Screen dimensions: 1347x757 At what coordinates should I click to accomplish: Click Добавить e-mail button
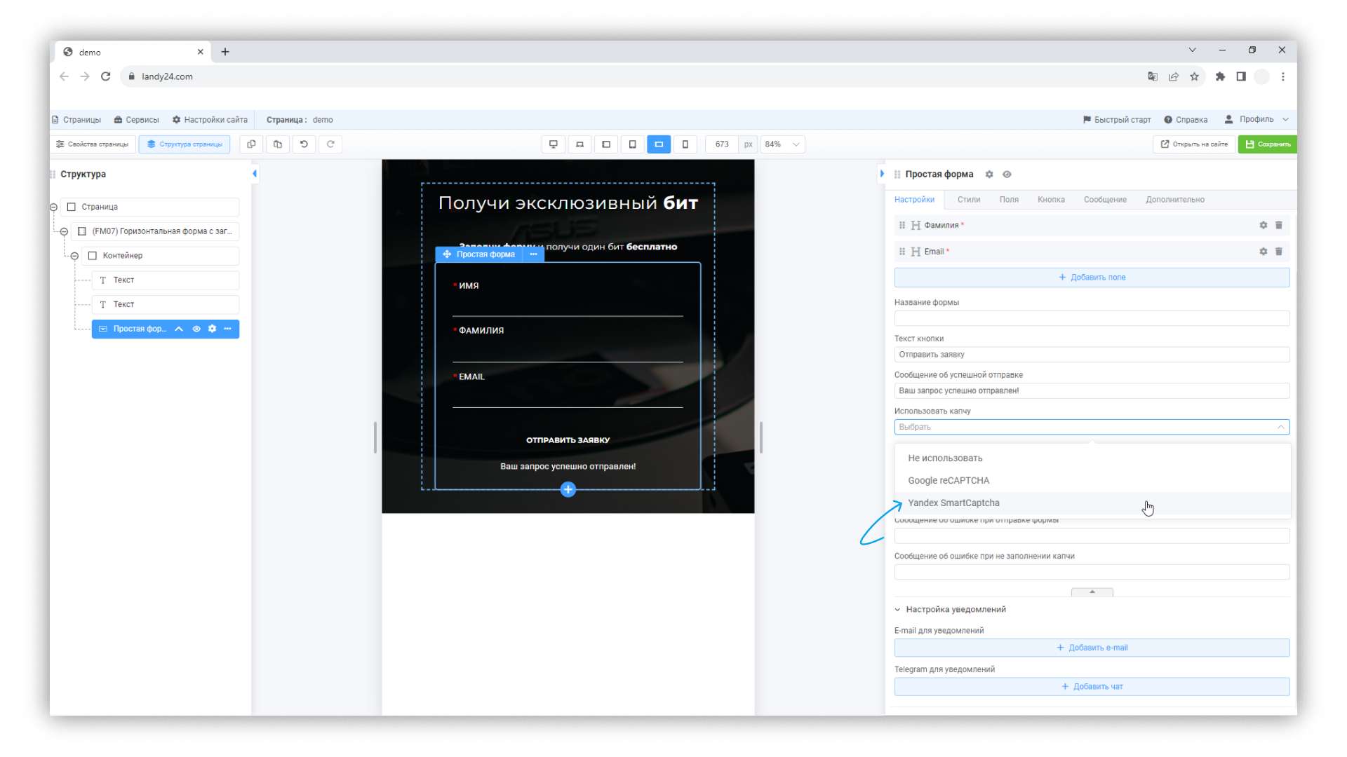[1092, 648]
